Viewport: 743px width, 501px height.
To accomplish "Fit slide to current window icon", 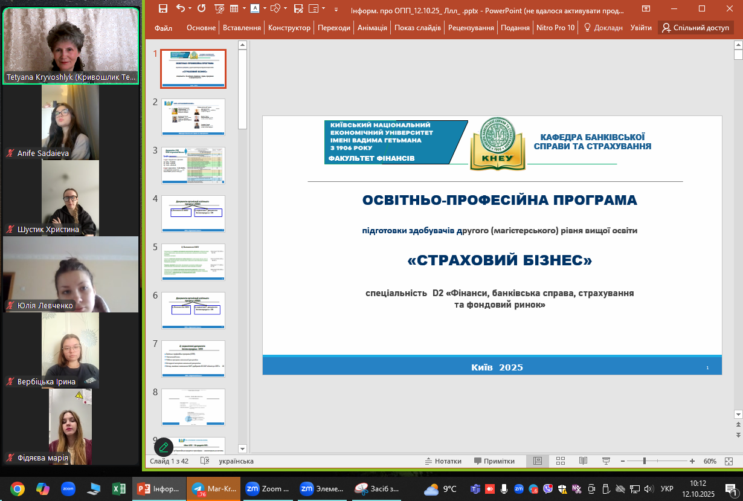I will click(729, 461).
